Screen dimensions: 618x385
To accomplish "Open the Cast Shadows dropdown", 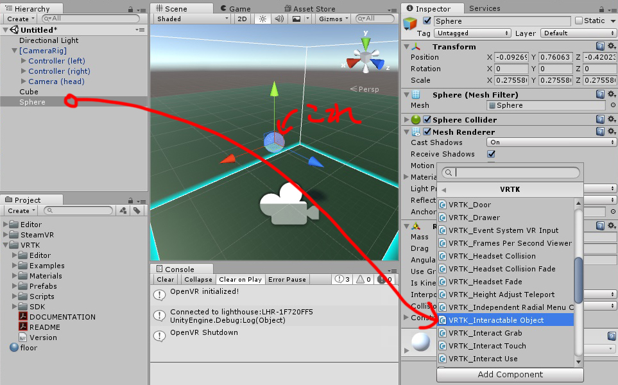I will 551,142.
